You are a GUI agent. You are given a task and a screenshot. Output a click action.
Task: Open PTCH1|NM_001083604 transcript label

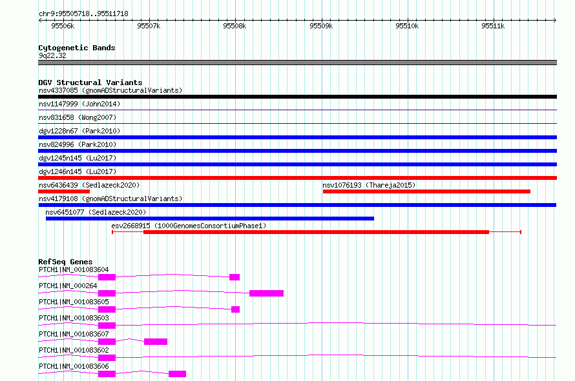[74, 269]
